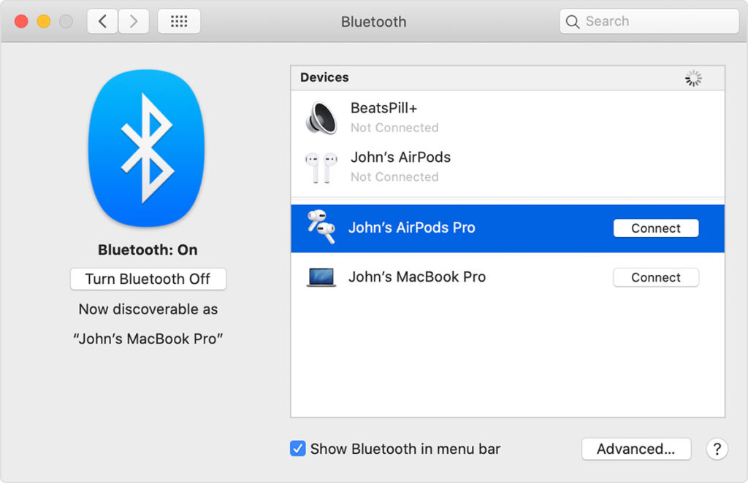Select the John's AirPods device row
Screen dimensions: 748x483
438,166
